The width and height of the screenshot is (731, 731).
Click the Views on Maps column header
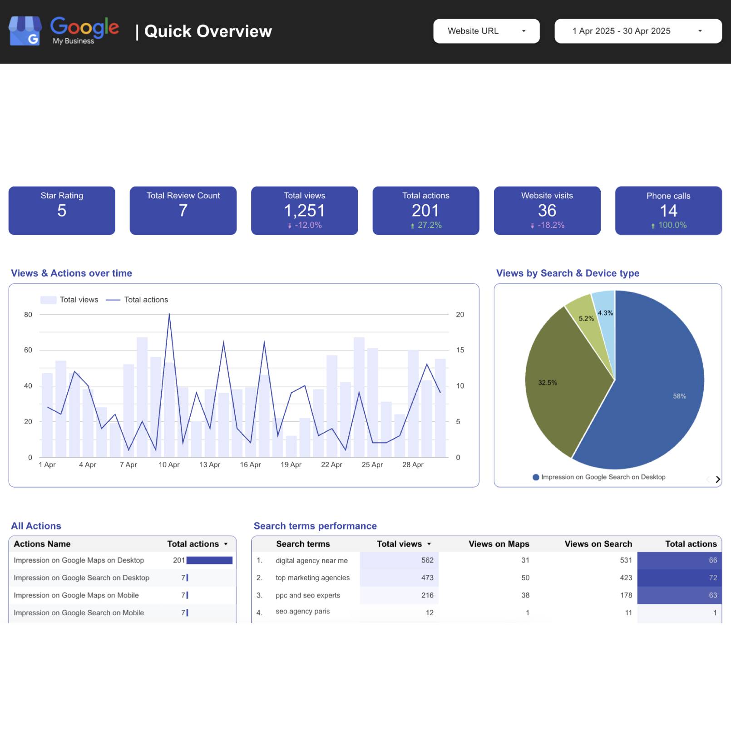pos(499,544)
